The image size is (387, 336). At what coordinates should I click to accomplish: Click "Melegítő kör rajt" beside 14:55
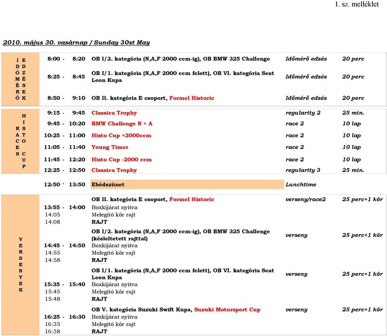tap(114, 253)
